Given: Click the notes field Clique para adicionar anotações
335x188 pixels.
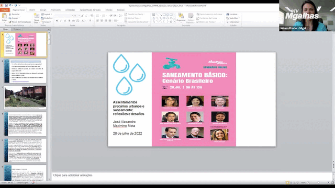Looking at the screenshot, I should 73,175.
